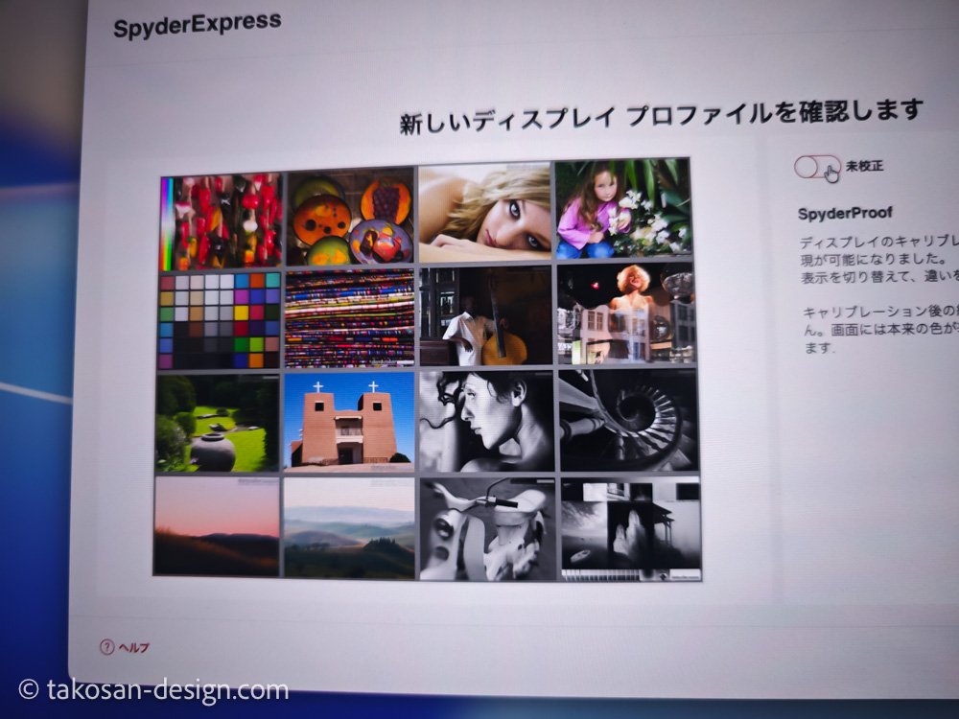Open the black-and-white portrait thumbnail

tap(485, 422)
